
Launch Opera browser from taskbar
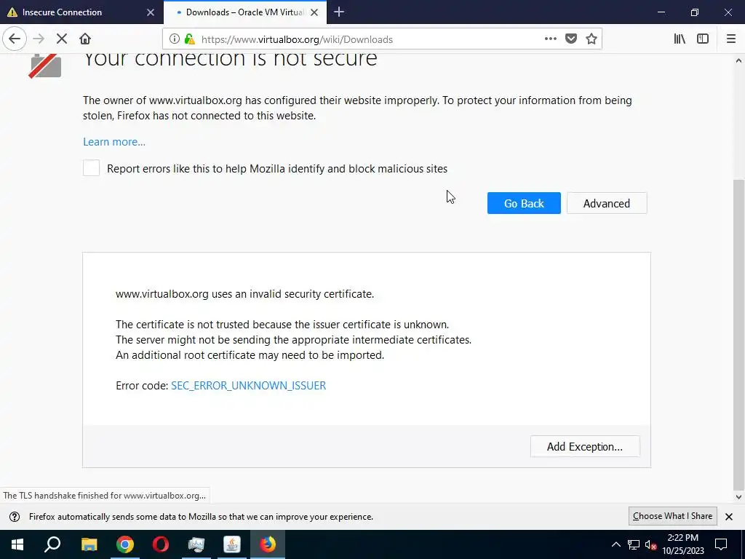(x=161, y=544)
